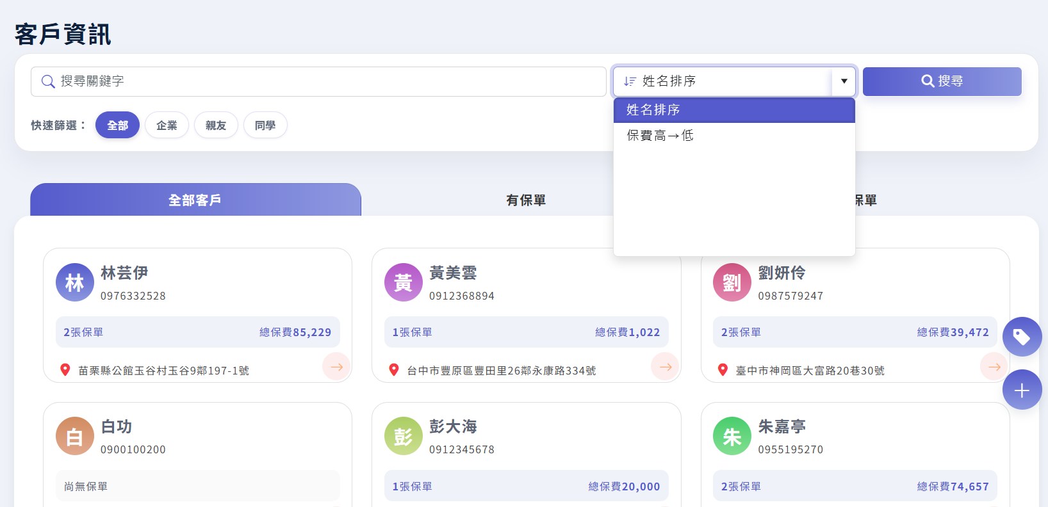The width and height of the screenshot is (1048, 507).
Task: Click the 朱 avatar circle
Action: [732, 436]
